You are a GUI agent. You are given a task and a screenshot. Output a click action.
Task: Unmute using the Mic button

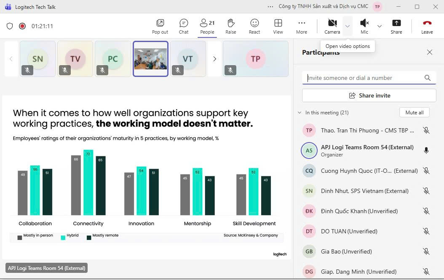pos(364,26)
